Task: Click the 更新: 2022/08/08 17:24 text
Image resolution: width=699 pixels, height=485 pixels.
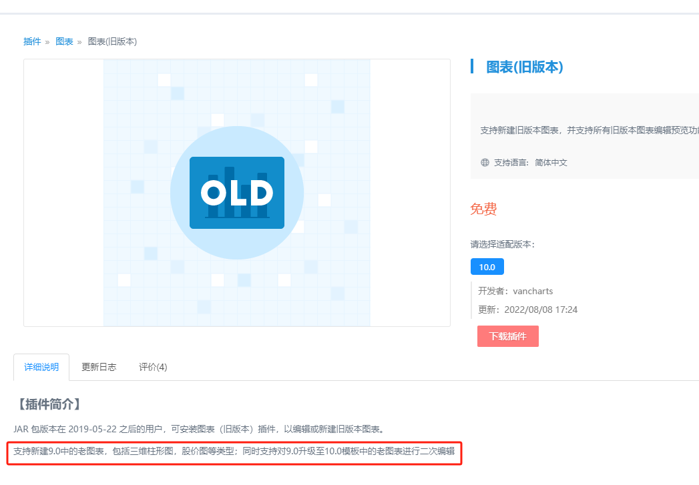Action: (528, 310)
